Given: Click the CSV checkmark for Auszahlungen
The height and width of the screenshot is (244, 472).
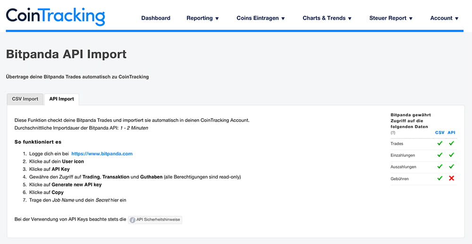Looking at the screenshot, I should tap(440, 166).
